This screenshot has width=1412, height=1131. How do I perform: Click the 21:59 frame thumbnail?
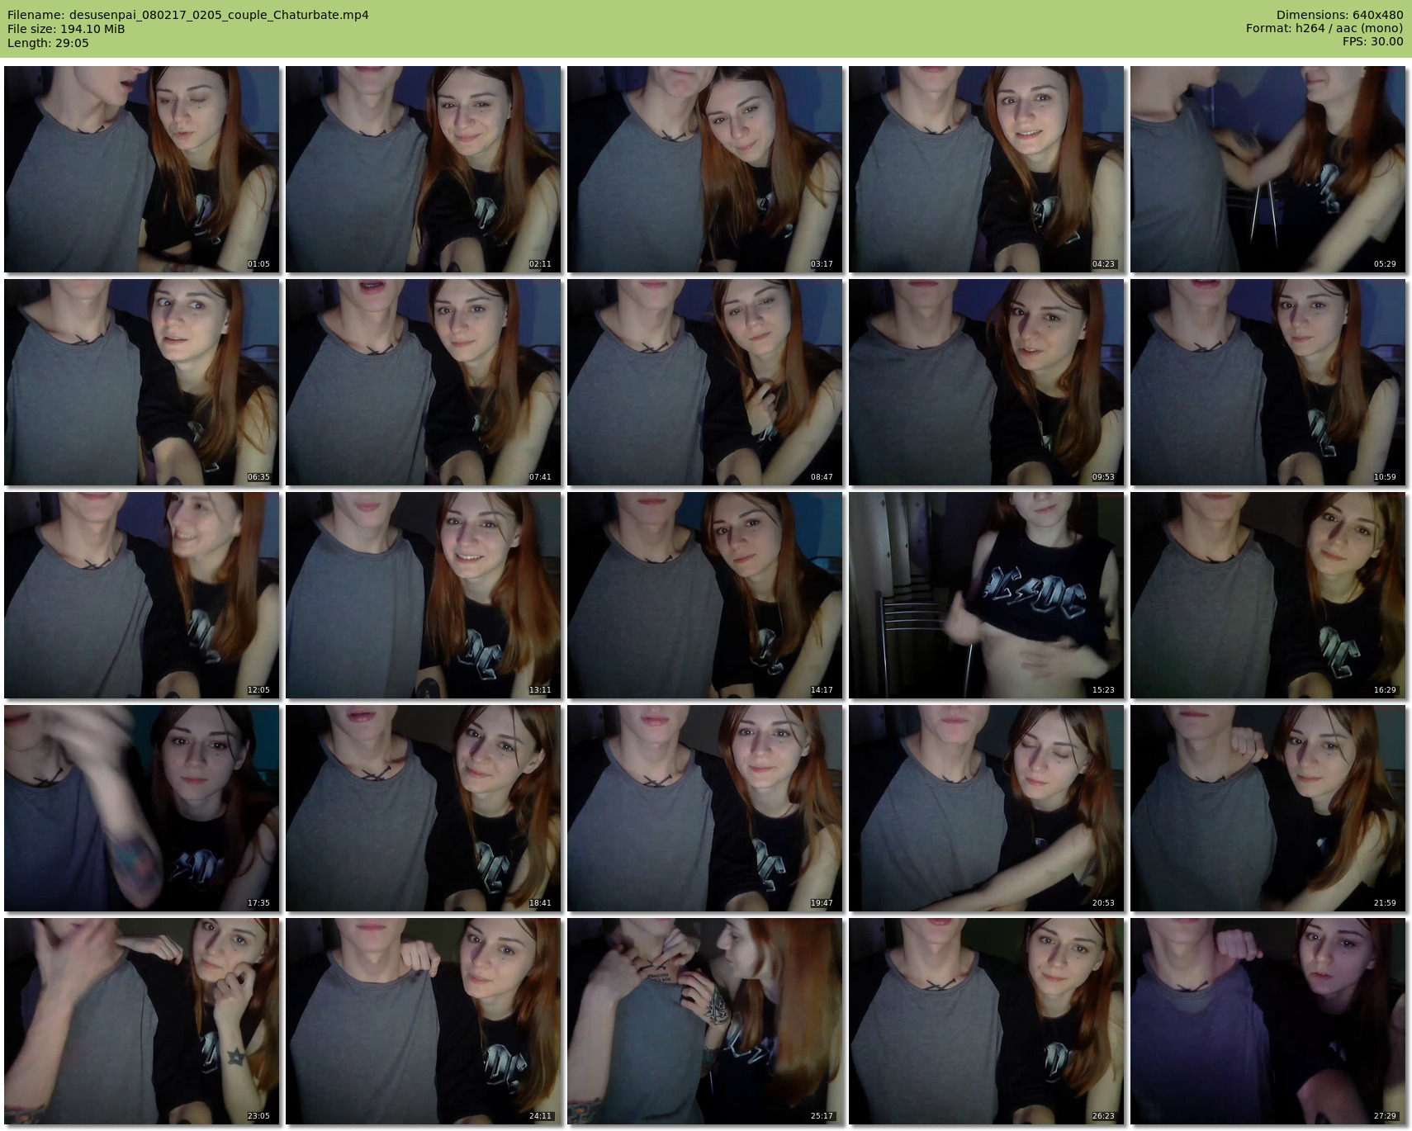click(1267, 808)
